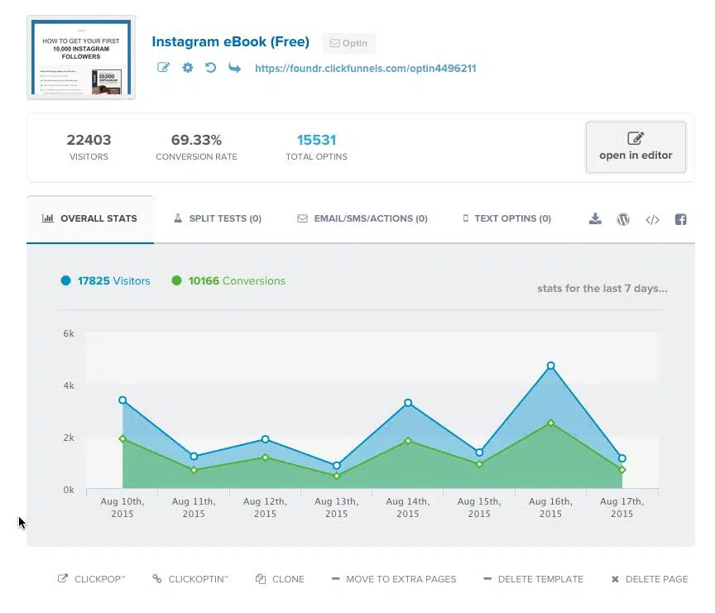Click the WordPress icon
715x613 pixels.
point(623,219)
